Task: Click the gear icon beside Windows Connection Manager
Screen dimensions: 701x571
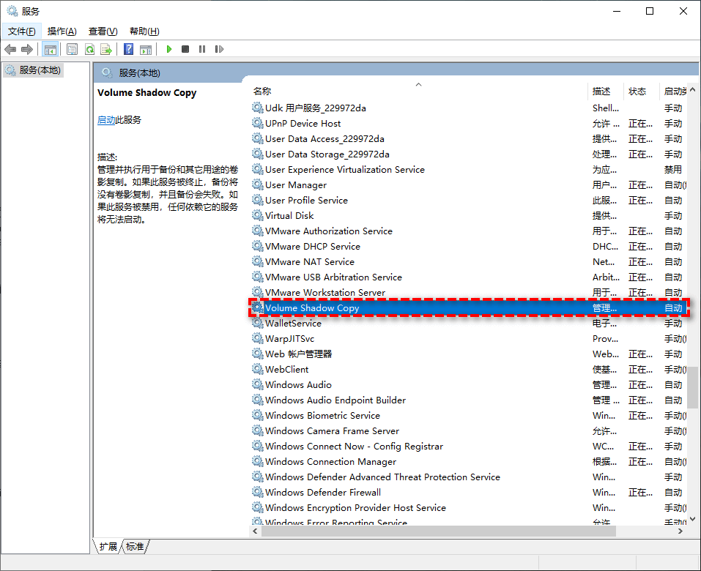Action: (258, 461)
